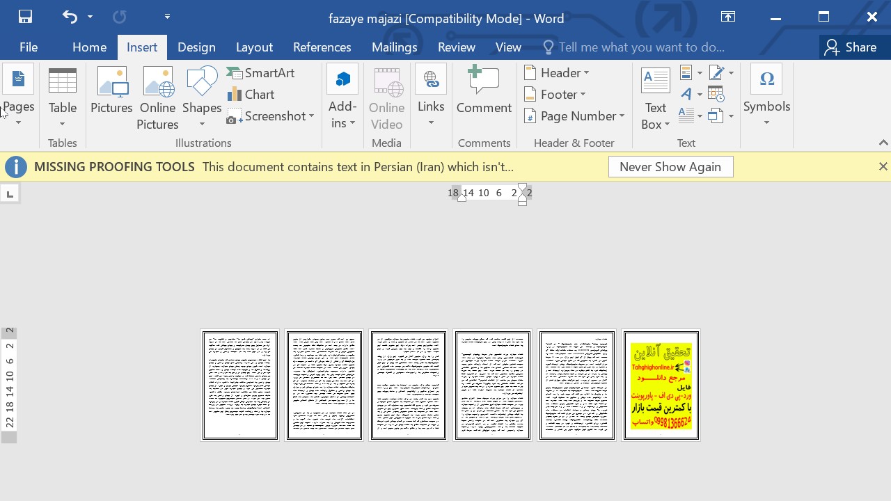
Task: Click the fifth page of the document
Action: point(577,385)
